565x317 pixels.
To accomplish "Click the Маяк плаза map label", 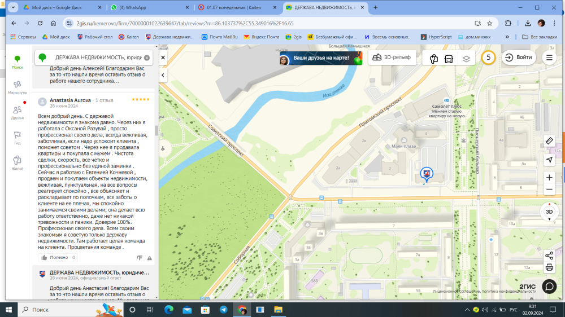I will pos(403,146).
